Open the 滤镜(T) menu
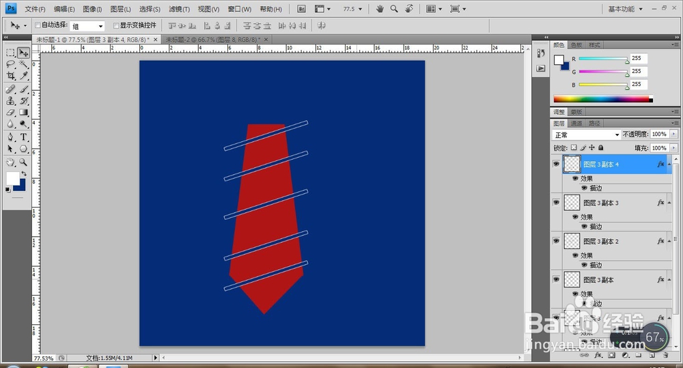This screenshot has height=368, width=683. point(179,9)
